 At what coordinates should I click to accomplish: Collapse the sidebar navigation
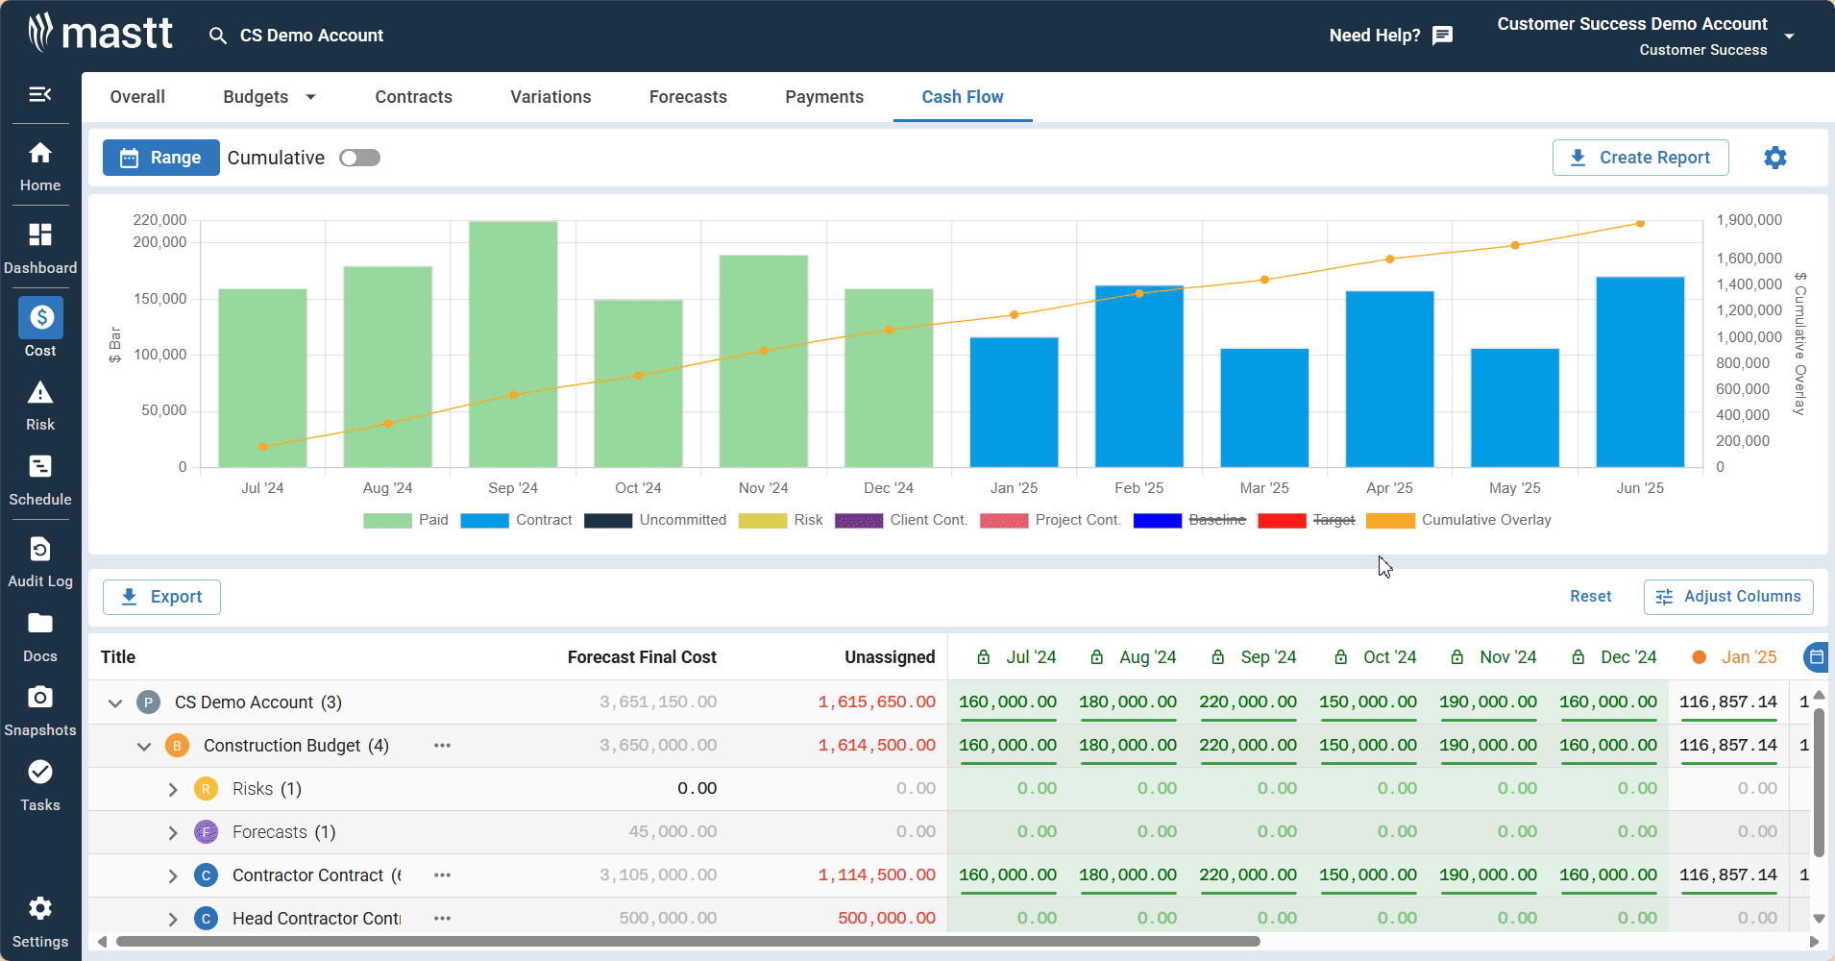[40, 94]
